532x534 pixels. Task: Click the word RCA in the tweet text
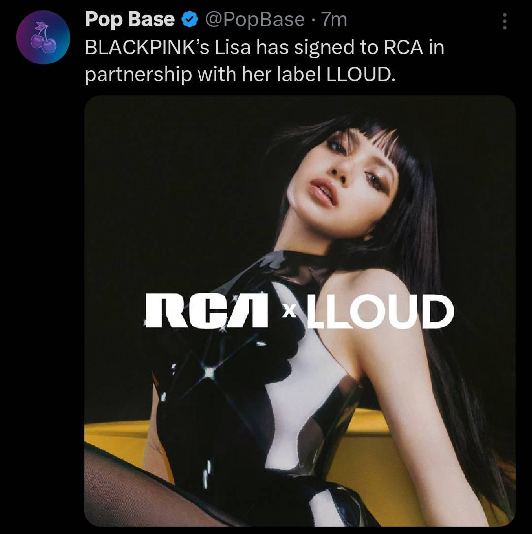(x=403, y=47)
